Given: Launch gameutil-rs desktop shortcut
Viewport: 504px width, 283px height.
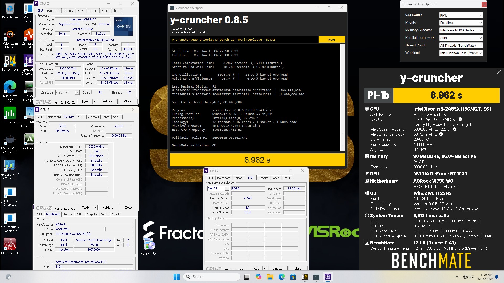Looking at the screenshot, I should coord(10,196).
